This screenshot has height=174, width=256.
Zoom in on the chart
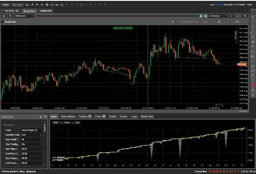32,5
